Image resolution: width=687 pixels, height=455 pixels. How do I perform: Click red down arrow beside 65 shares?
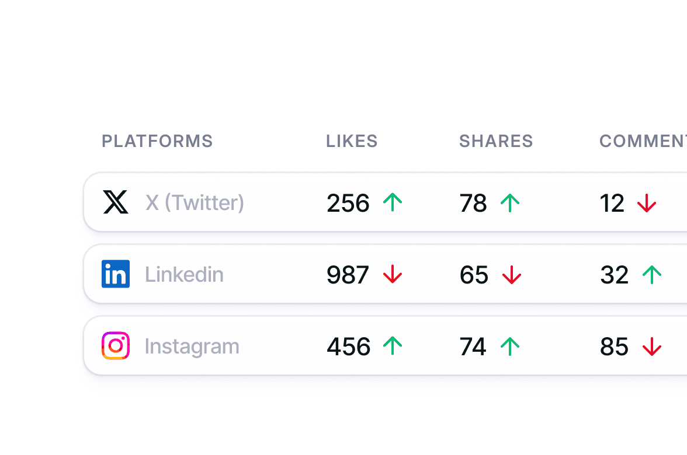[x=512, y=274]
